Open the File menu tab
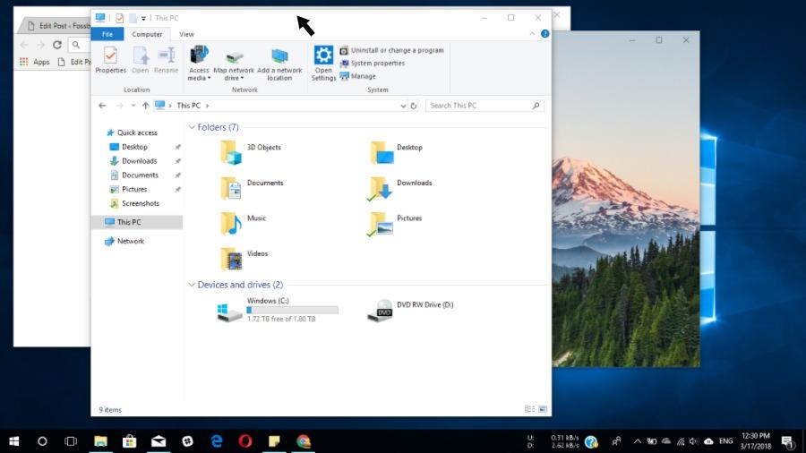The width and height of the screenshot is (806, 453). tap(107, 34)
